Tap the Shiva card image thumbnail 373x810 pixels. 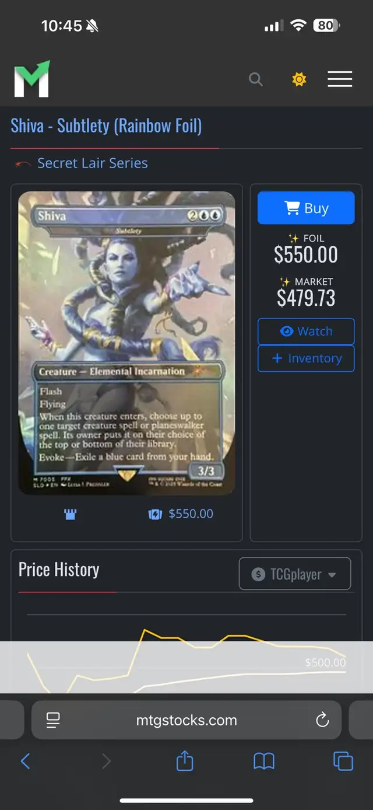point(126,343)
